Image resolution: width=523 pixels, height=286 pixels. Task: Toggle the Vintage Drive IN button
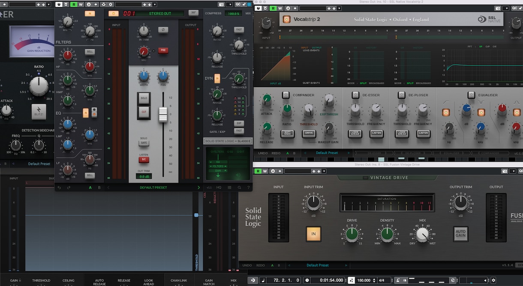[x=313, y=234]
